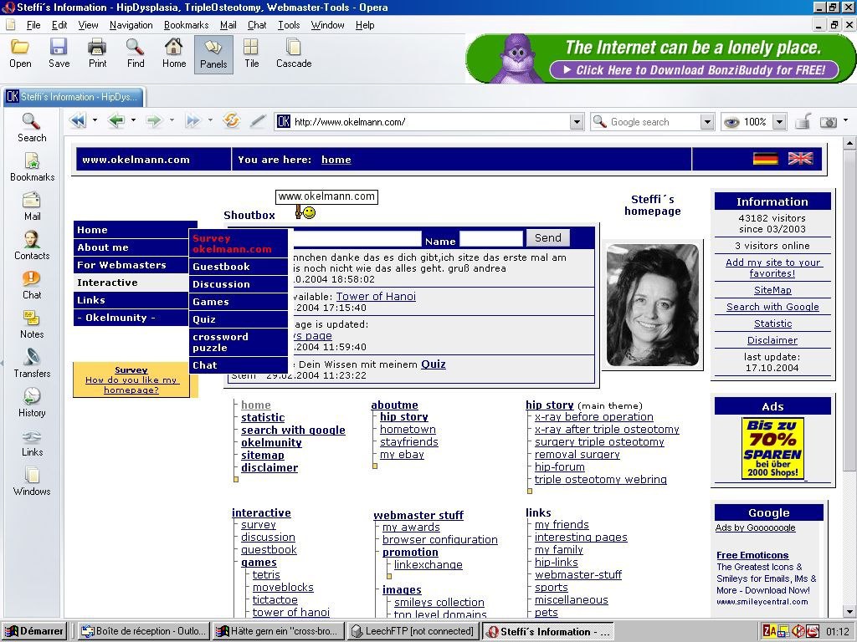This screenshot has height=642, width=857.
Task: Click the Shoutbox Name input field
Action: pos(491,238)
